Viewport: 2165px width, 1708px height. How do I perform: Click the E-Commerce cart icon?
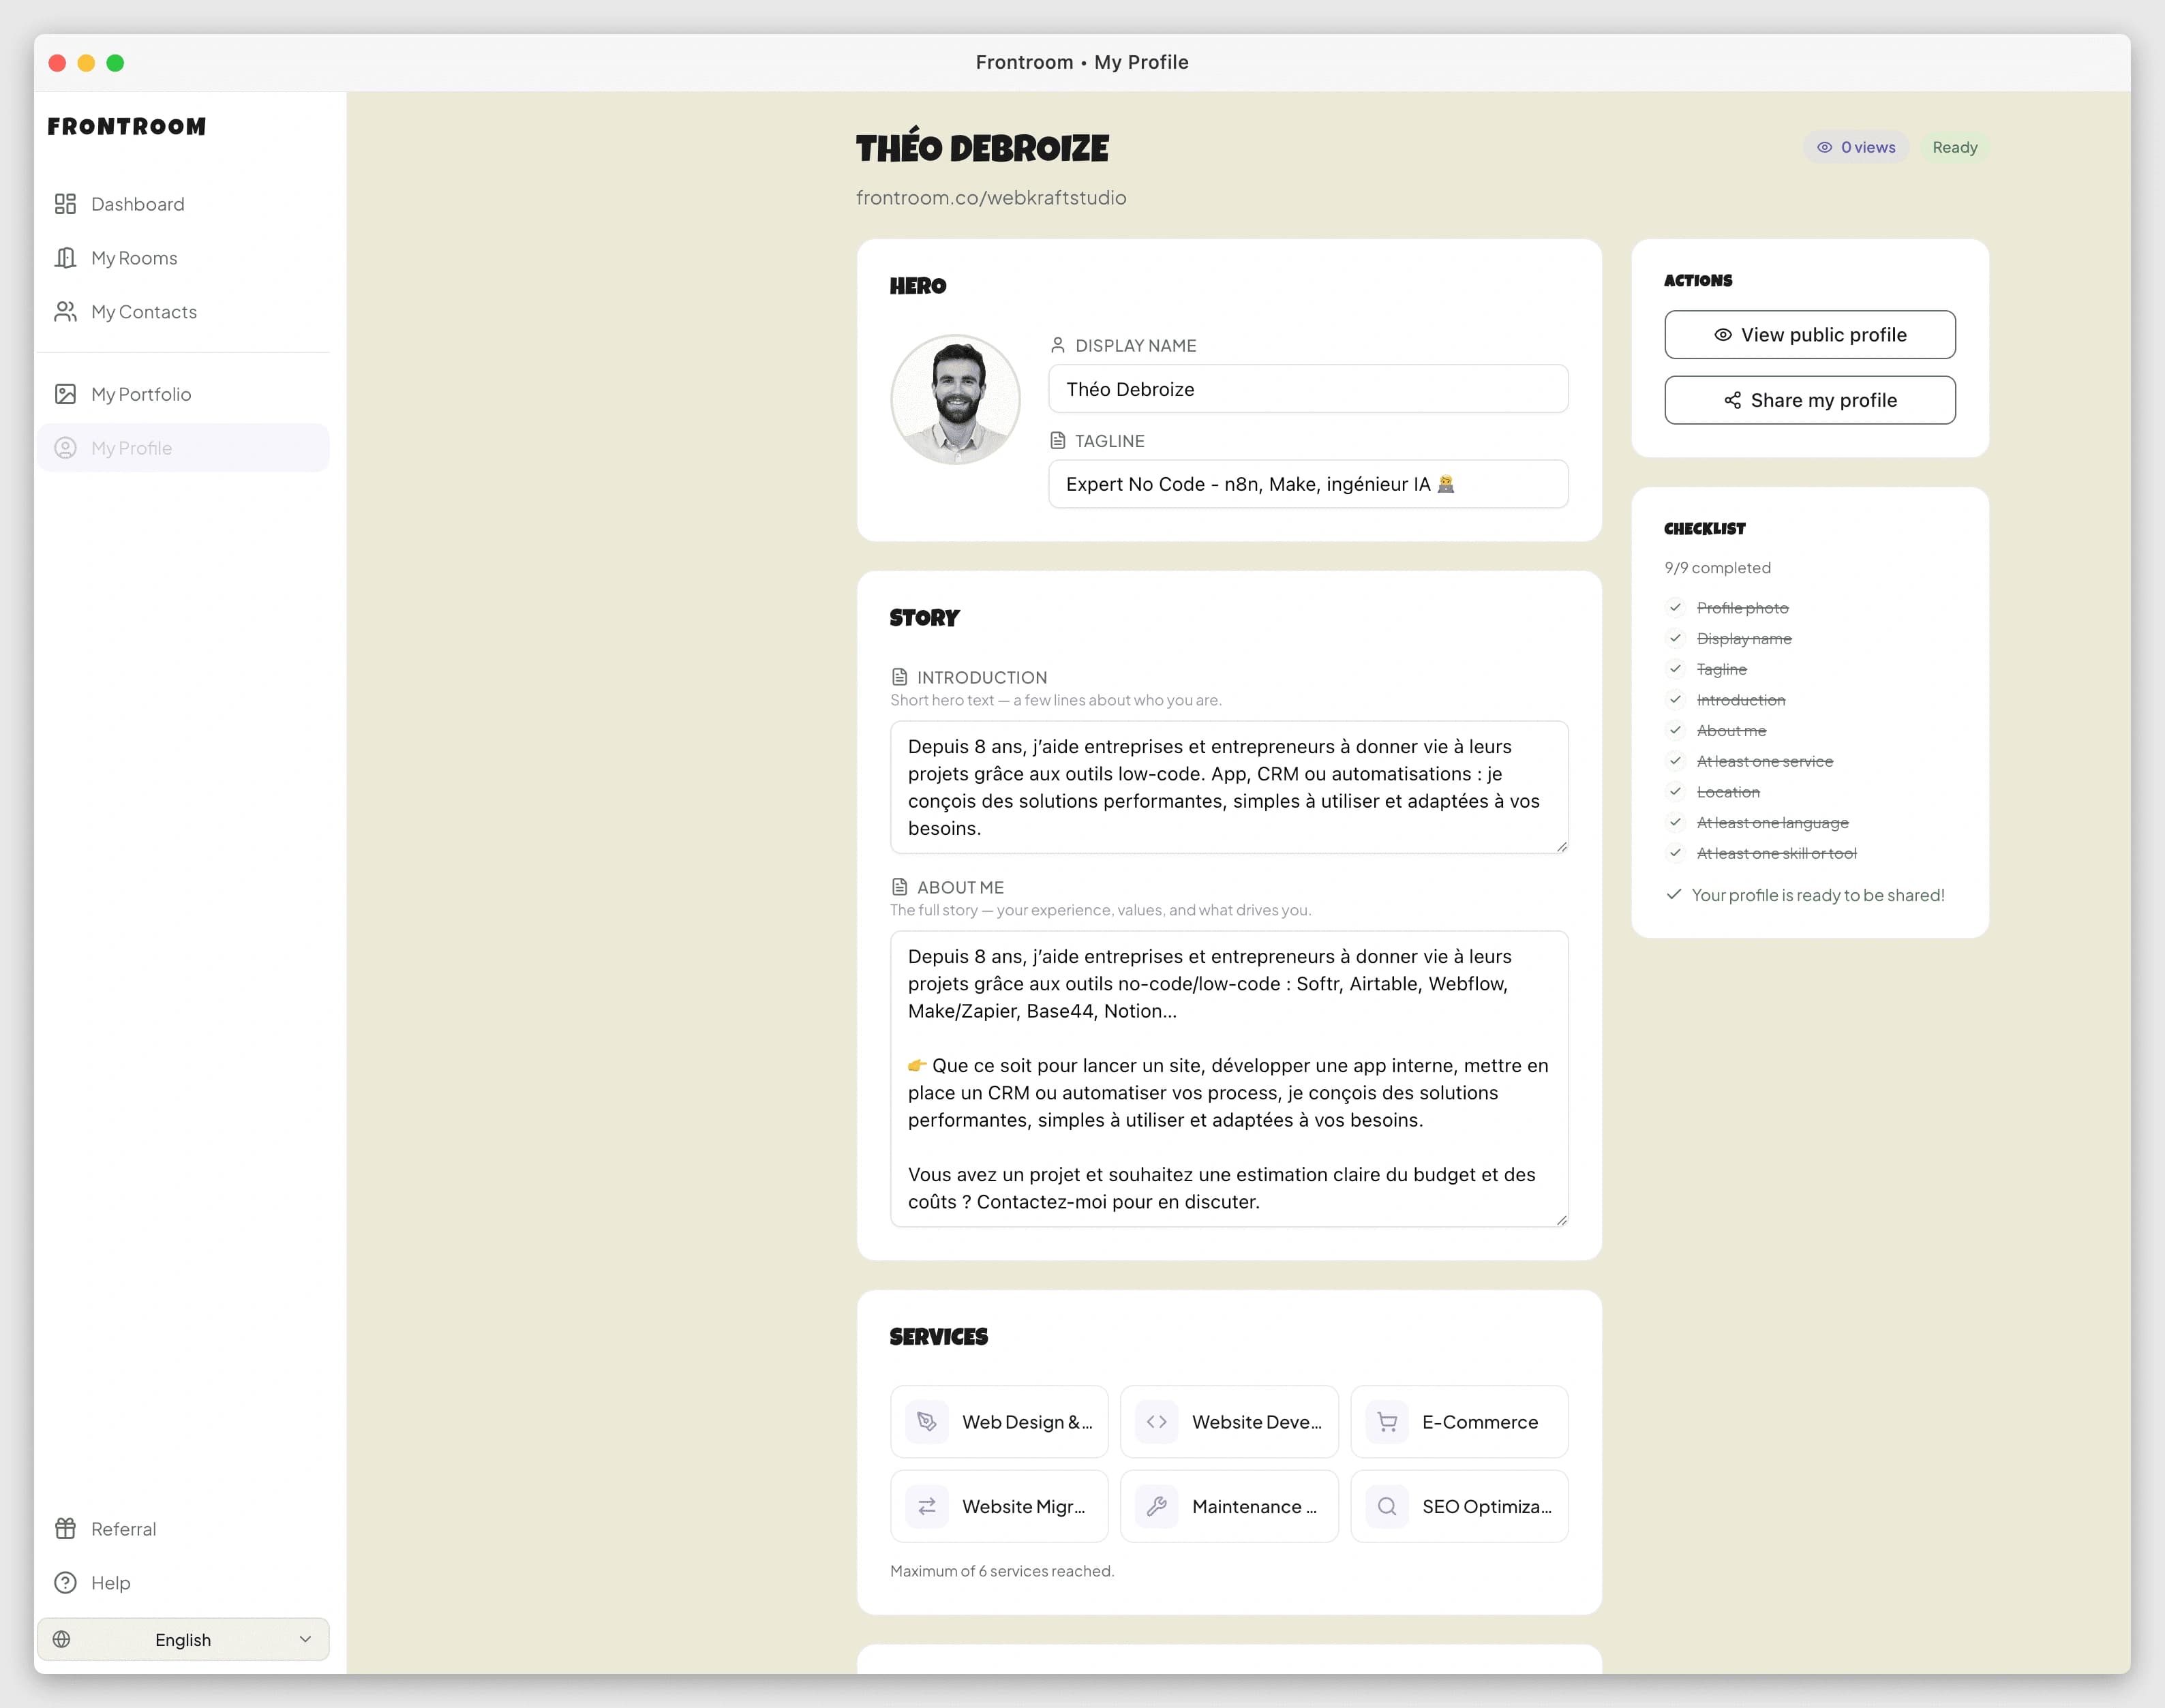1387,1421
